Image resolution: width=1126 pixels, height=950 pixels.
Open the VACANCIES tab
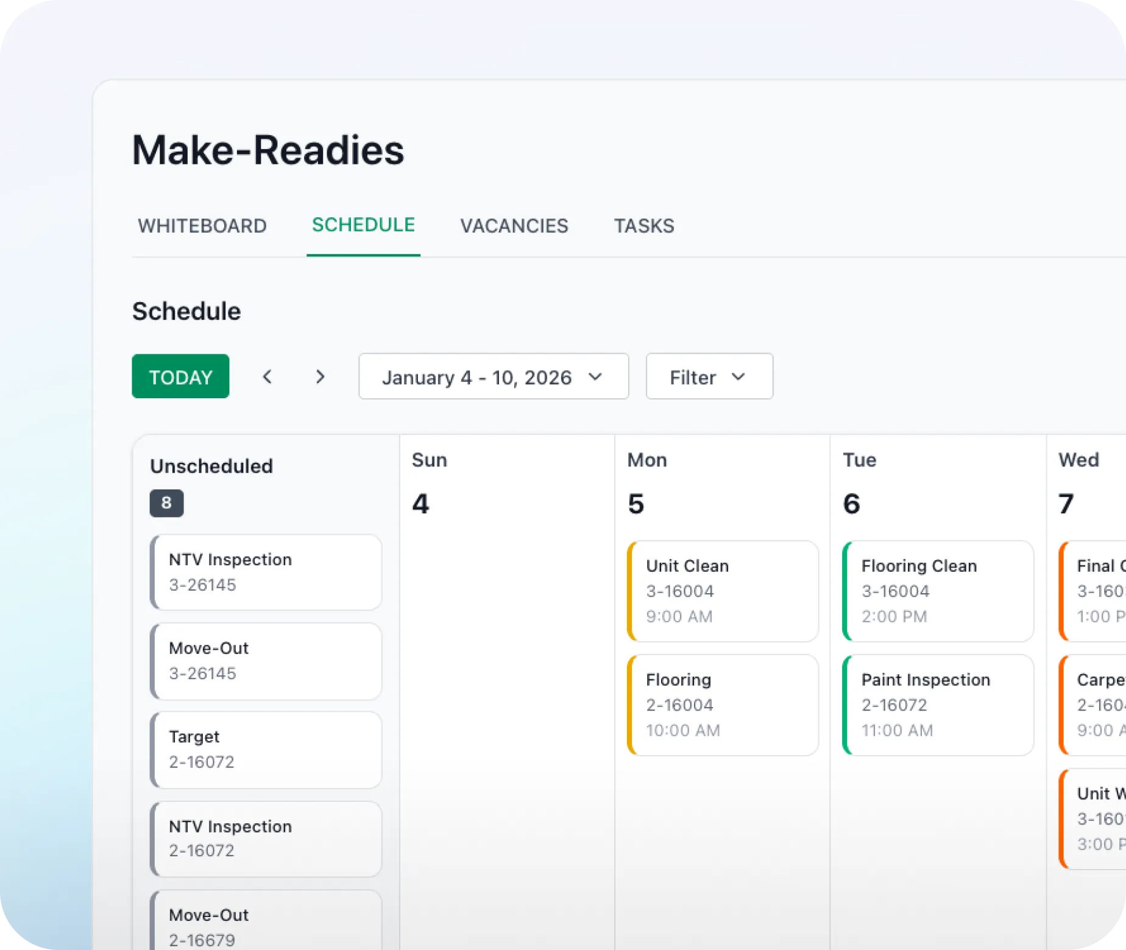click(x=514, y=226)
